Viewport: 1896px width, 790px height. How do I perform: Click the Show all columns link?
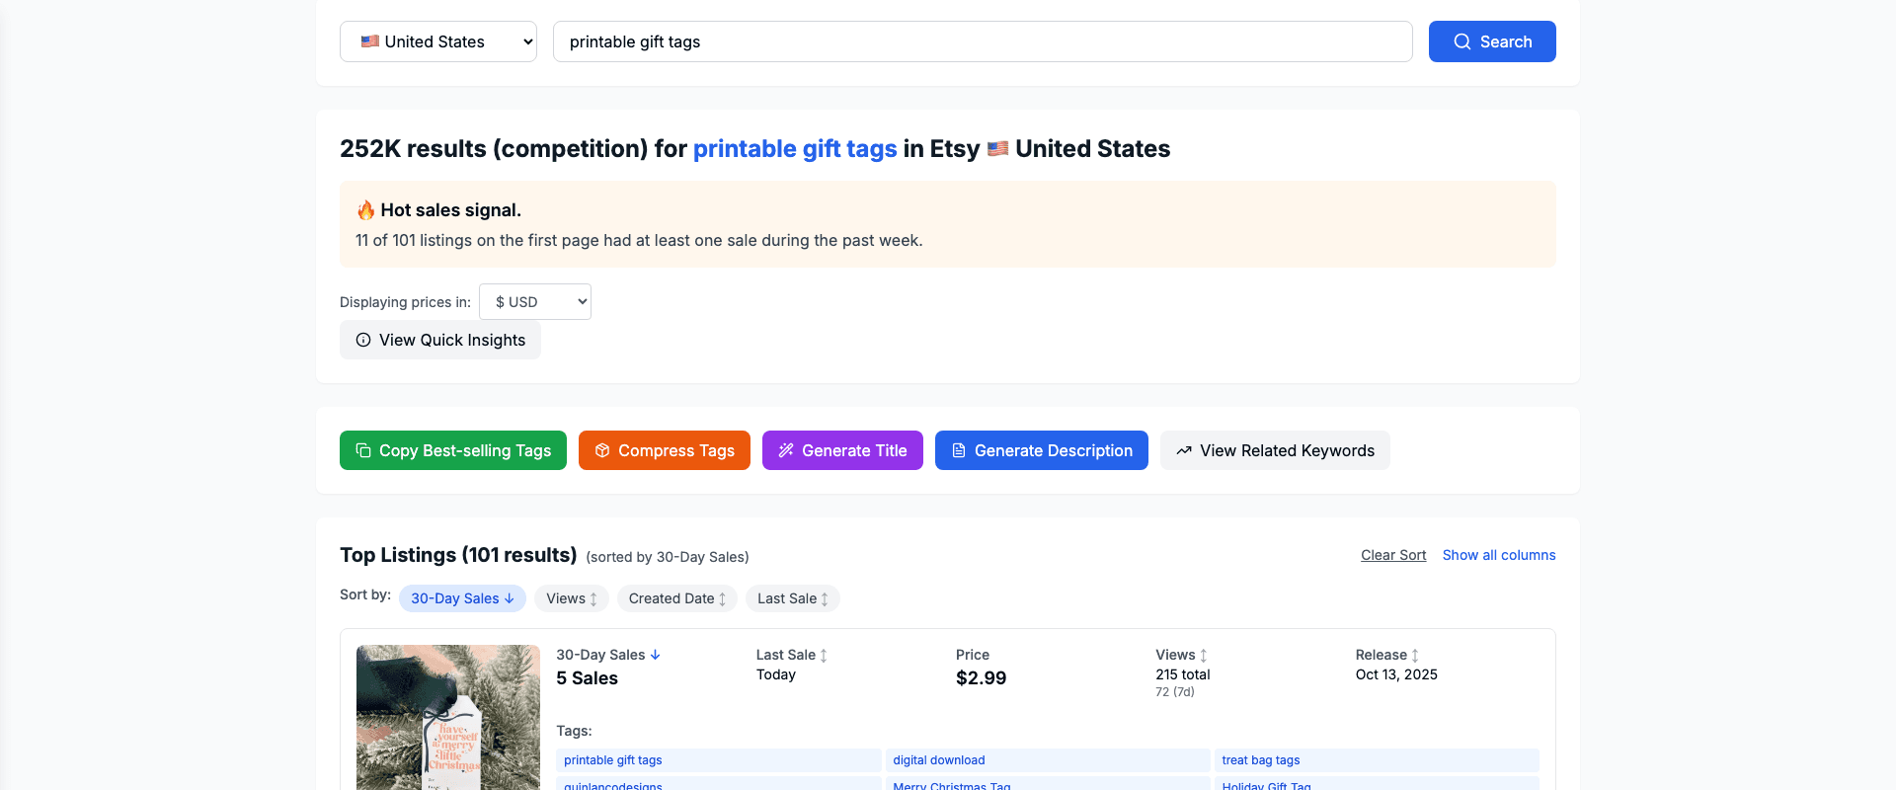point(1499,555)
